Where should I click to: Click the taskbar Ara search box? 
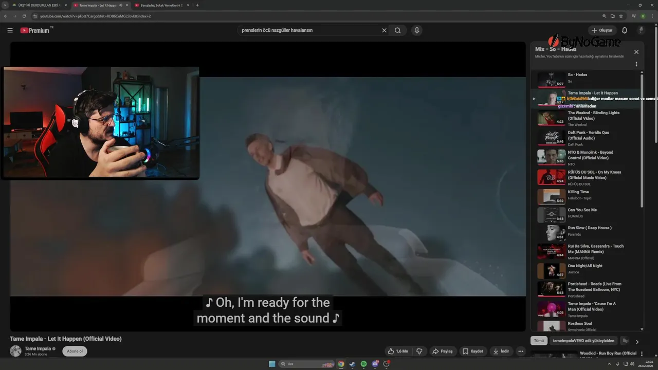pyautogui.click(x=307, y=364)
